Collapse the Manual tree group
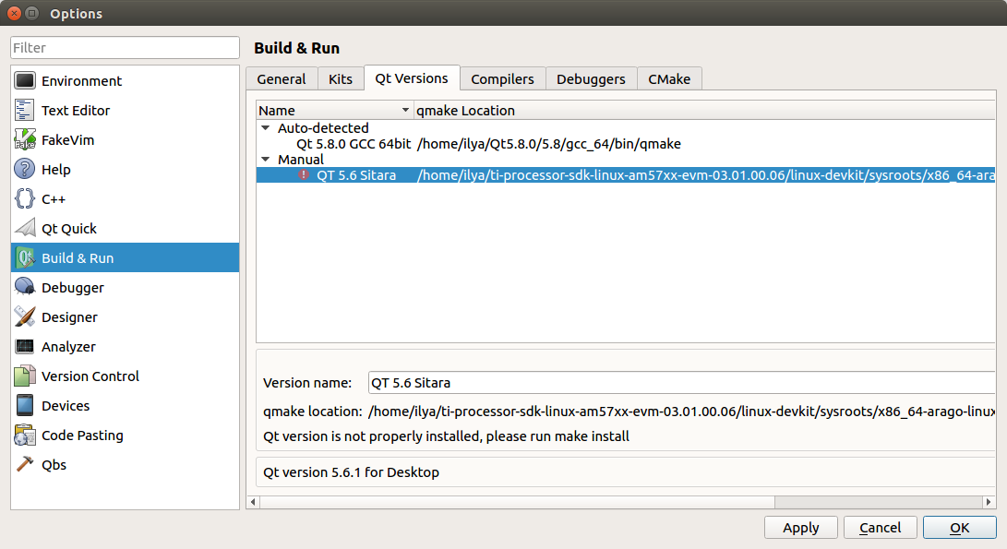The height and width of the screenshot is (549, 1007). coord(266,160)
